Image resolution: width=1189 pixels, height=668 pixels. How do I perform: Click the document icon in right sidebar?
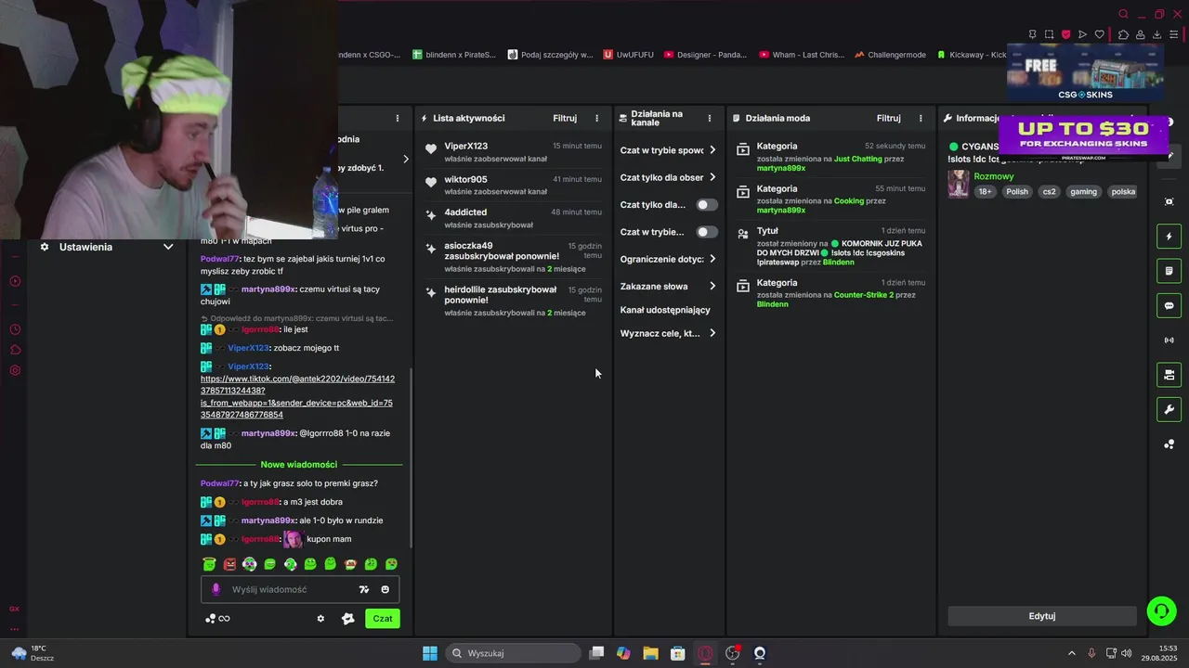click(x=1169, y=271)
